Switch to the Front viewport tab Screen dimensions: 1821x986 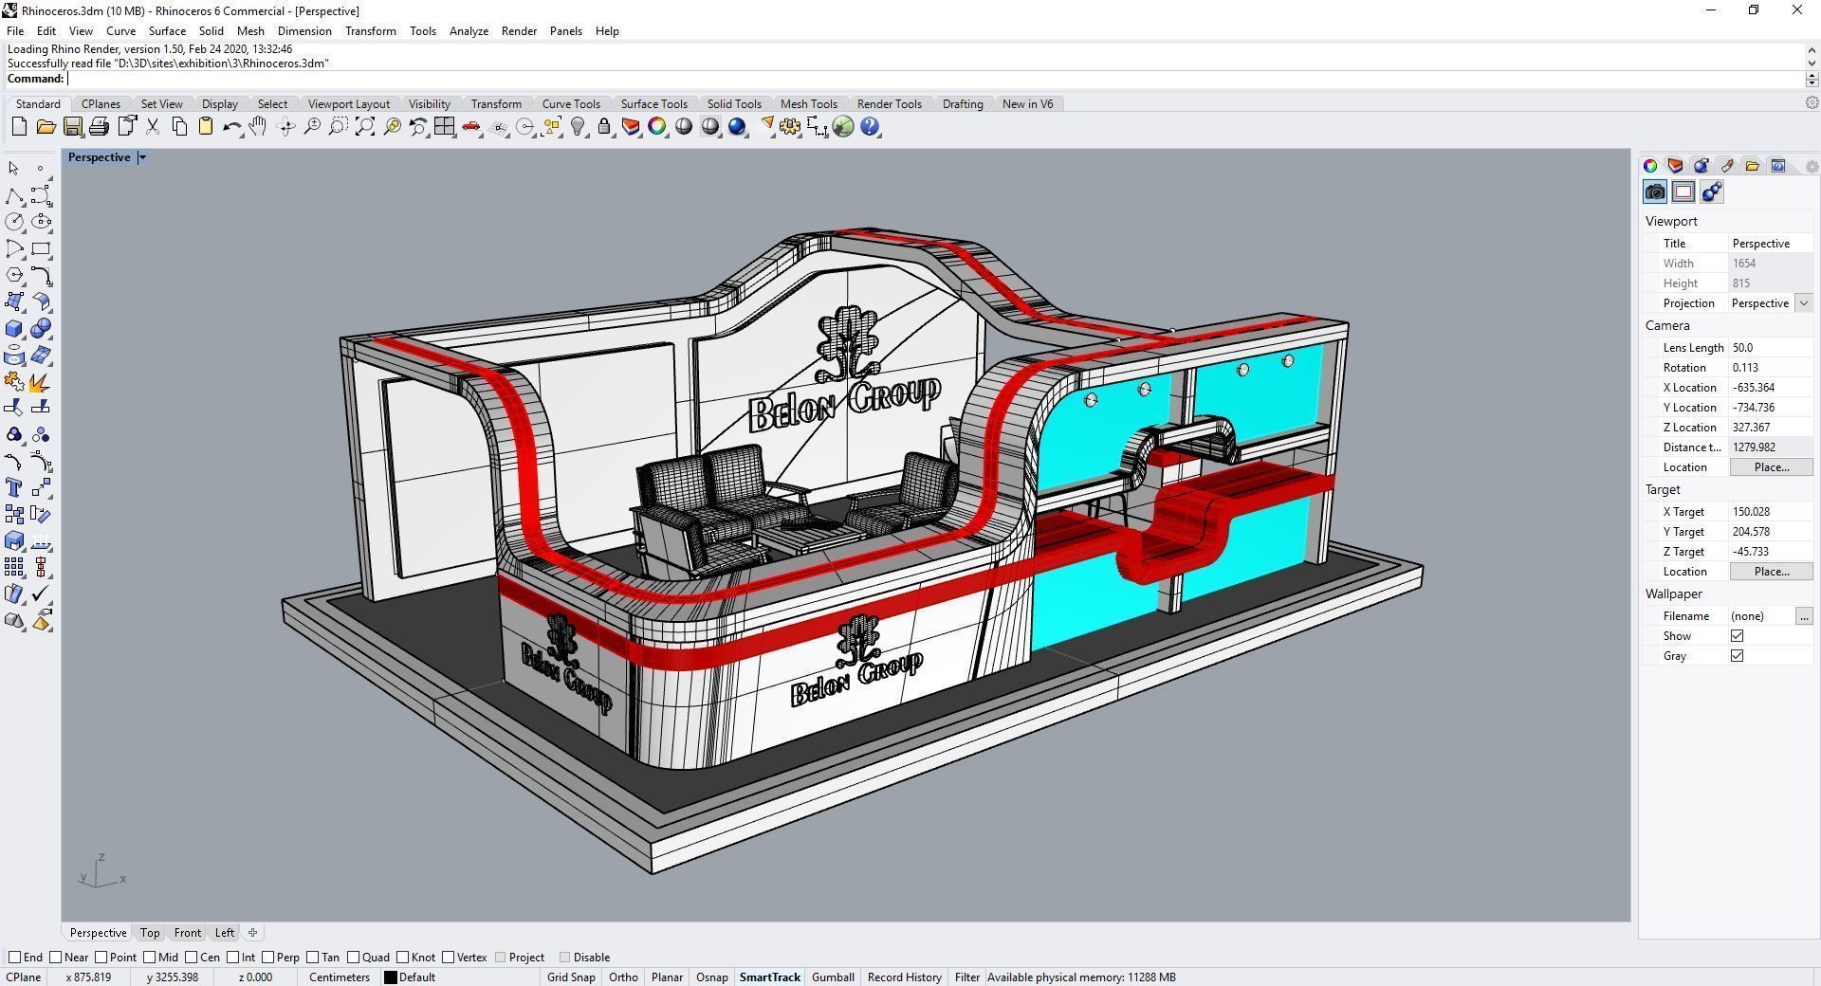point(187,933)
